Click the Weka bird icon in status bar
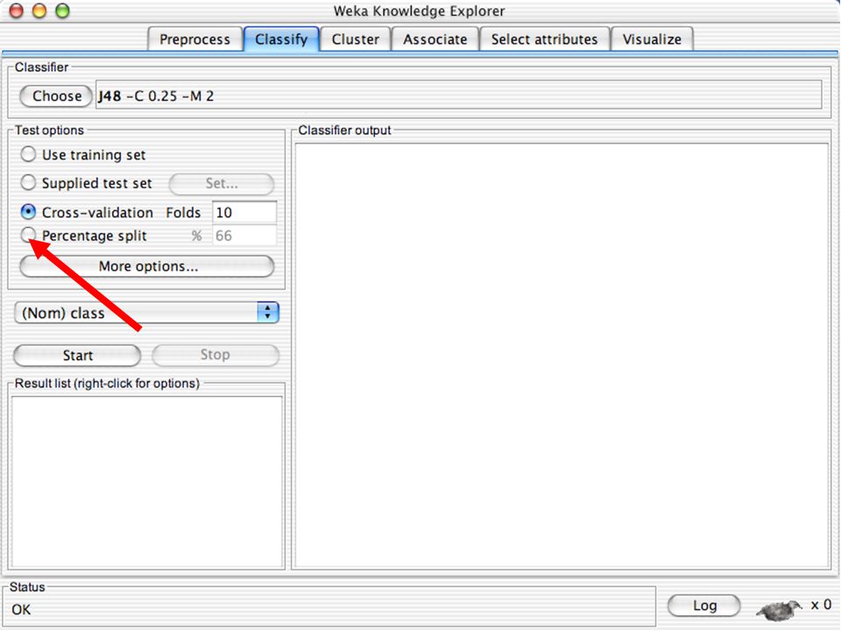The height and width of the screenshot is (631, 841). (779, 610)
